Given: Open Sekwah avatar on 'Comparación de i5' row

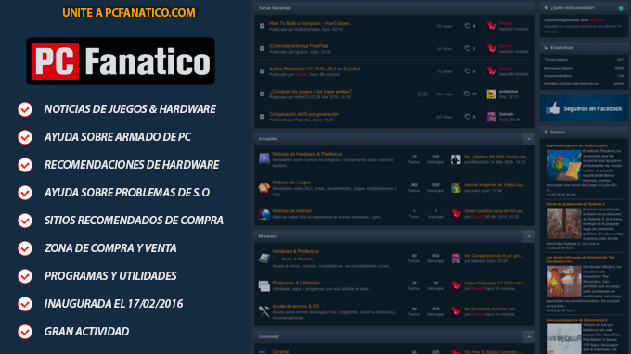Looking at the screenshot, I should point(492,117).
